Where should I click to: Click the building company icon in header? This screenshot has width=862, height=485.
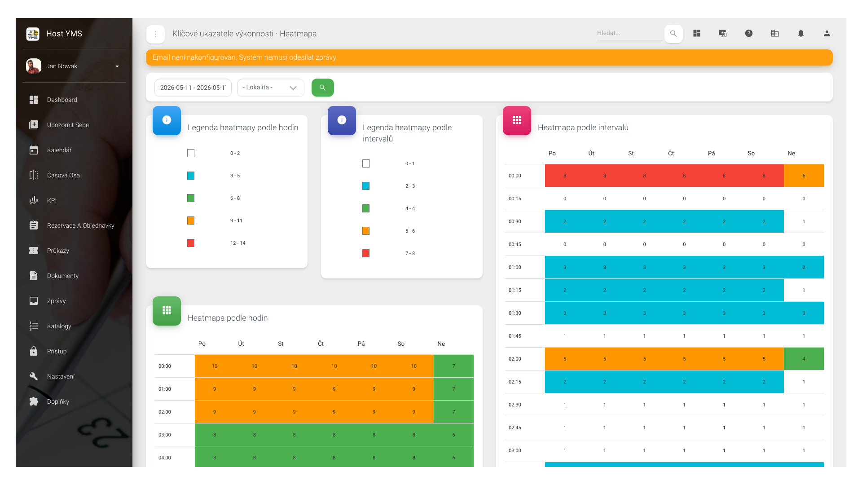click(774, 33)
